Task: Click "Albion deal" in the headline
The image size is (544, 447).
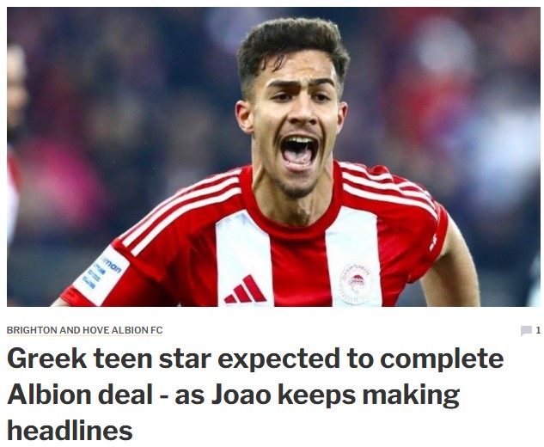Action: pos(80,395)
